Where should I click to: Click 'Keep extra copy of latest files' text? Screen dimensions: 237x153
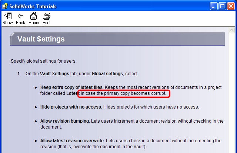(71, 87)
